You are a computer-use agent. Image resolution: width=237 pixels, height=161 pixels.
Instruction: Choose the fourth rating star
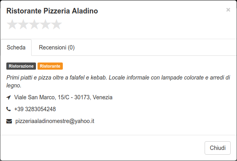45,25
